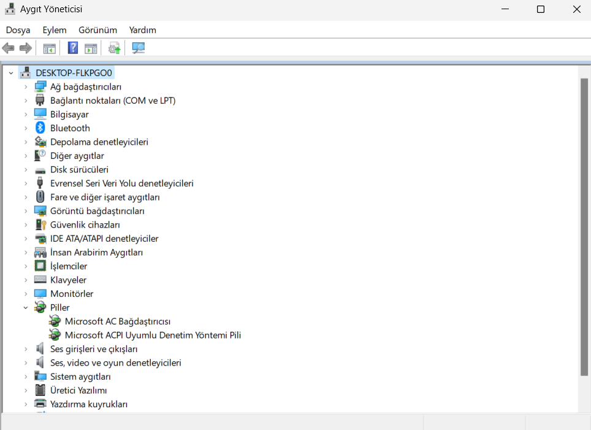The width and height of the screenshot is (591, 430).
Task: Open the Yardım menu
Action: 142,30
